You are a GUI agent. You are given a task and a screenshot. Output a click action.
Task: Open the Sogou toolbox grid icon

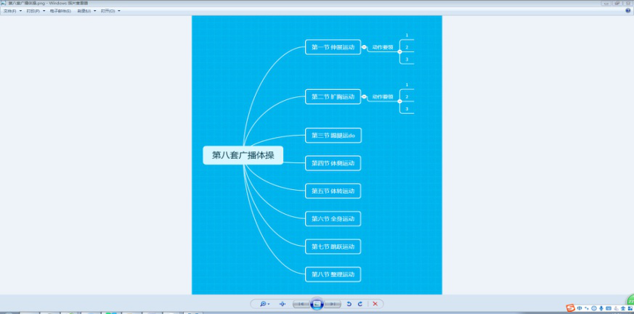(630, 308)
